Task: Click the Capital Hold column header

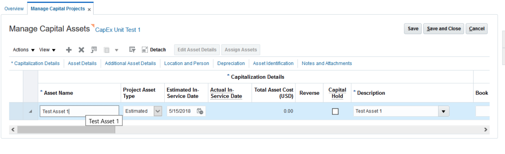Action: click(x=337, y=93)
